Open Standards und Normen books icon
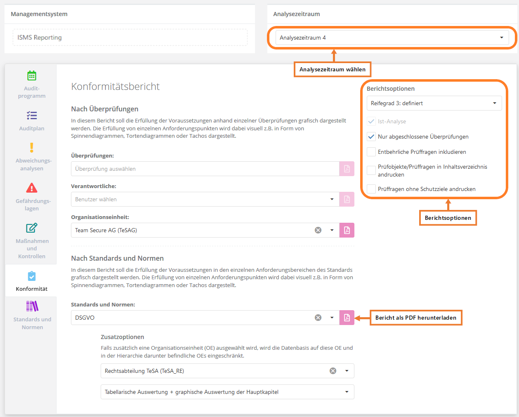Screen dimensions: 519x417 (x=32, y=306)
